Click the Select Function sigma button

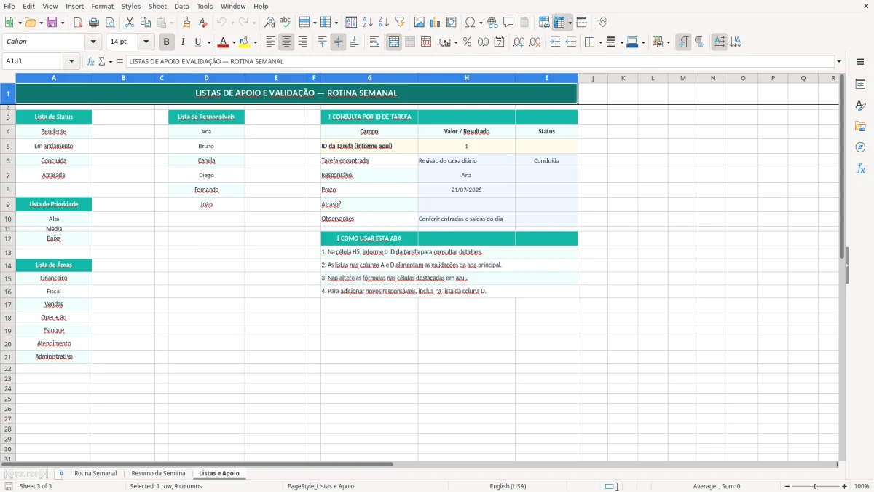point(101,61)
